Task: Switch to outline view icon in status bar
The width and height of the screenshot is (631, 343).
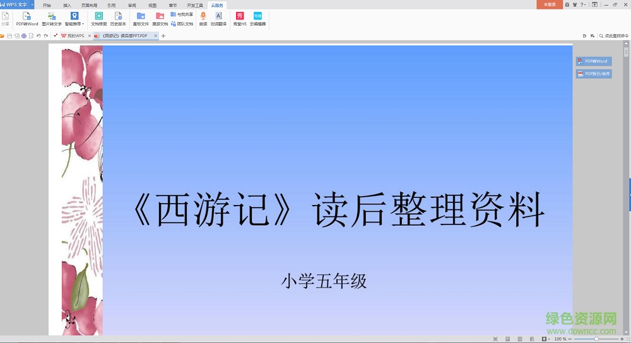Action: click(x=520, y=339)
